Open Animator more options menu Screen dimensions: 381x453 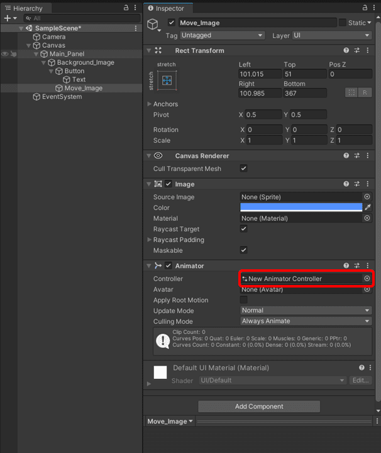point(368,266)
